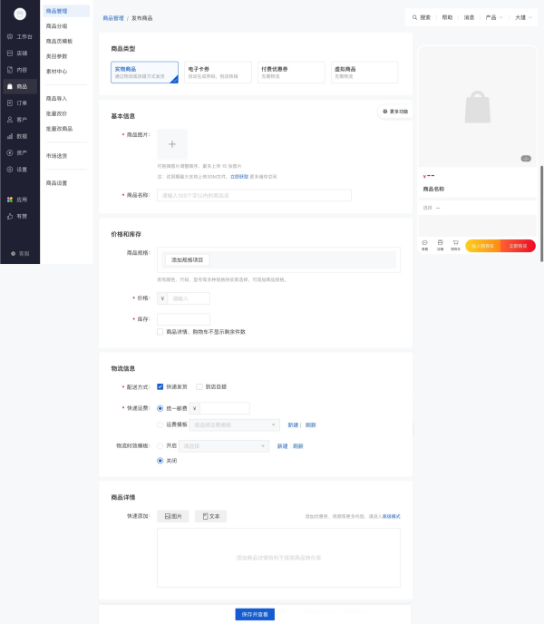
Task: Click the 添加规格项目 button
Action: point(189,260)
